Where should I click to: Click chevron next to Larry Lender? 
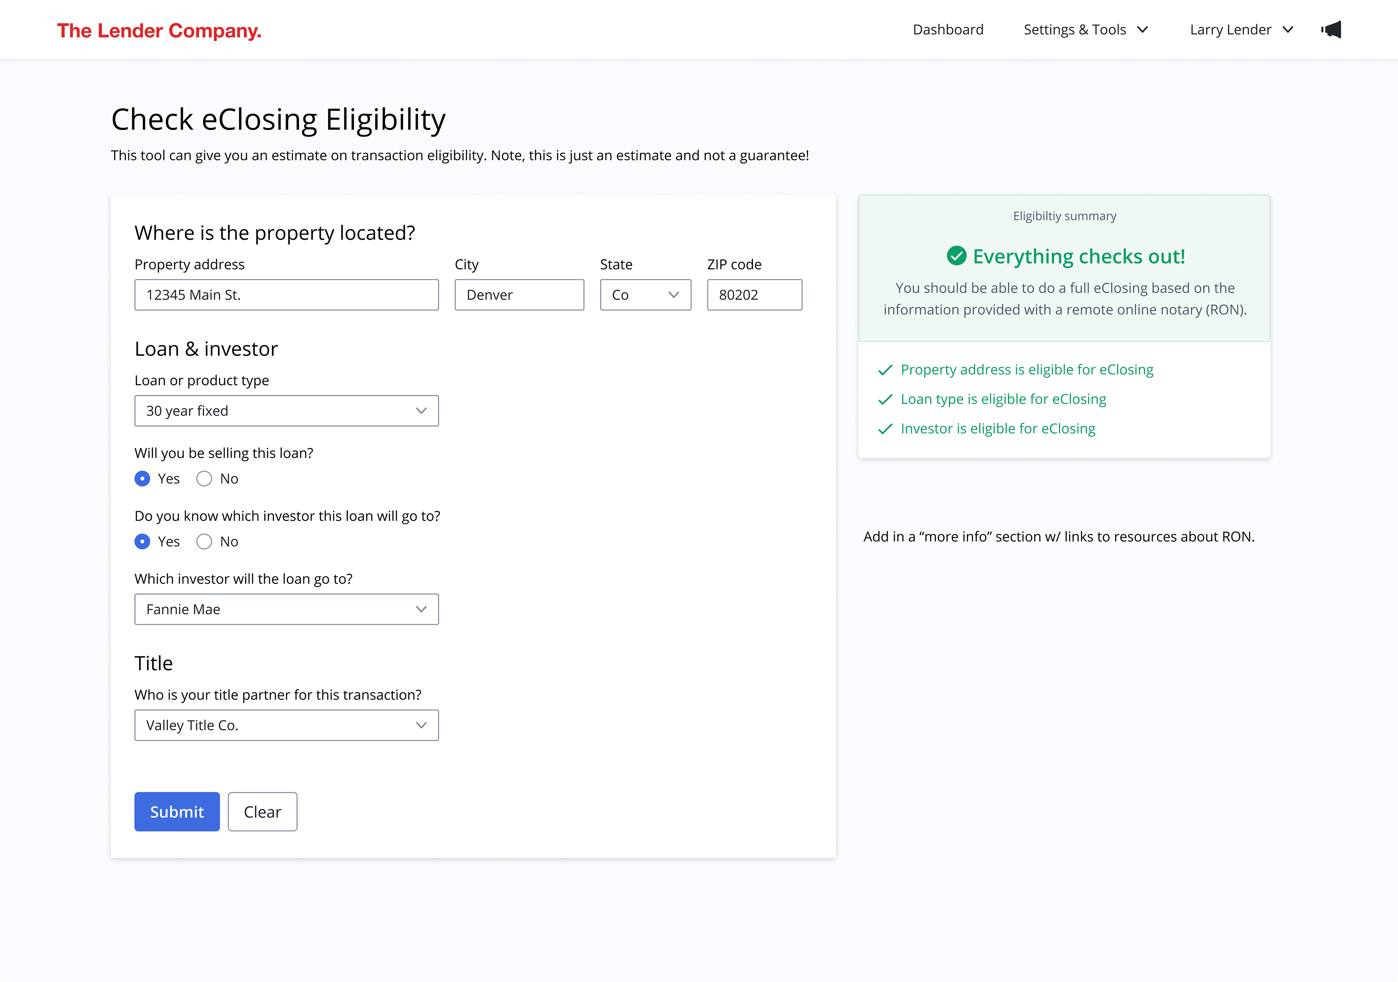coord(1288,30)
